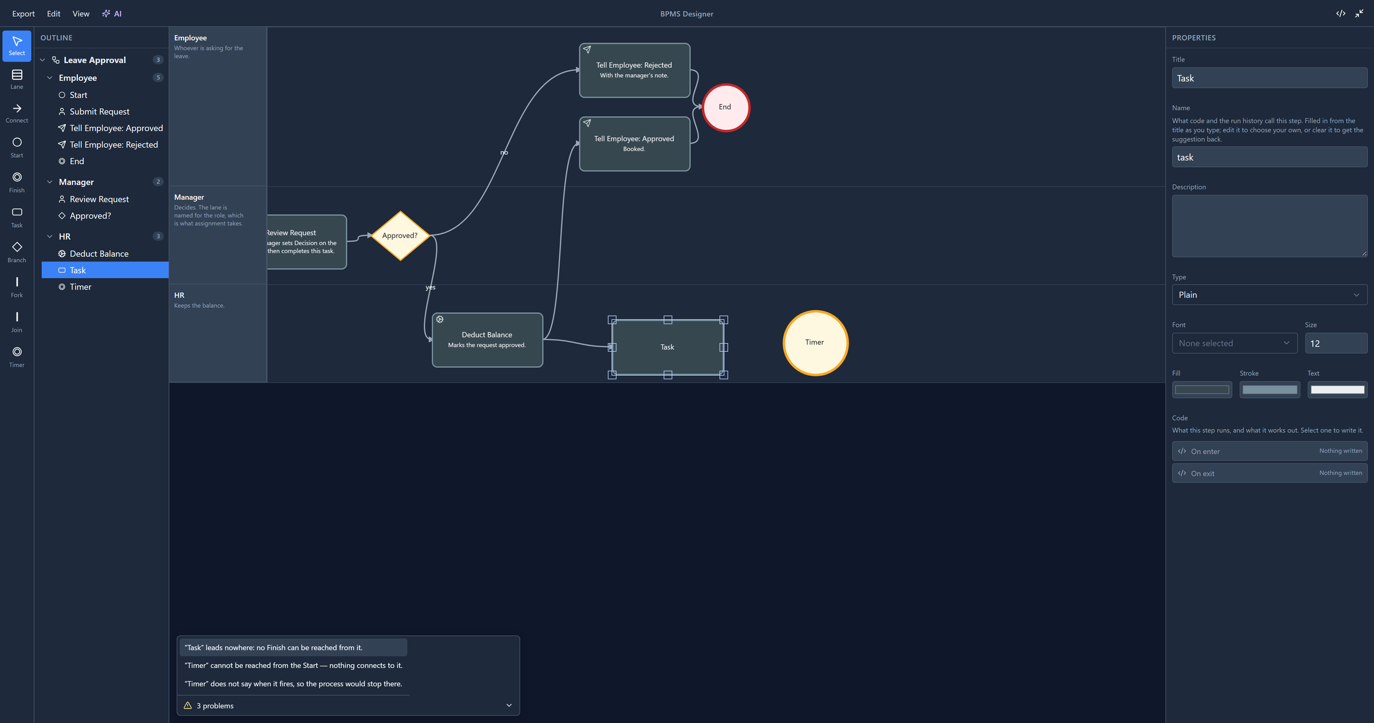Click the collapse fullscreen icon
The height and width of the screenshot is (723, 1374).
pyautogui.click(x=1359, y=14)
